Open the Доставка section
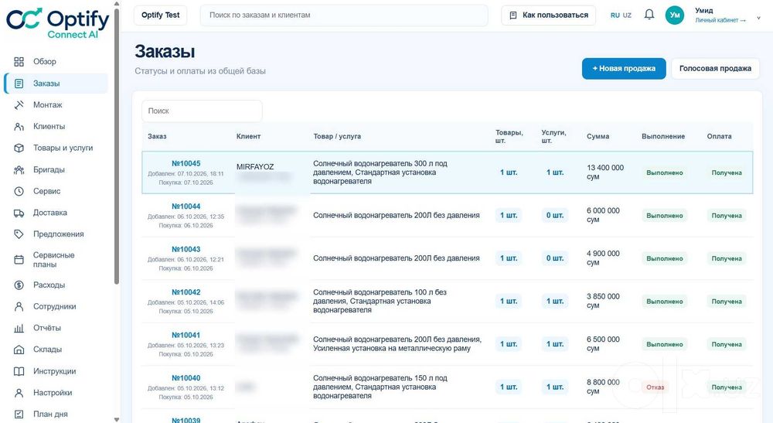This screenshot has height=423, width=773. pos(49,213)
